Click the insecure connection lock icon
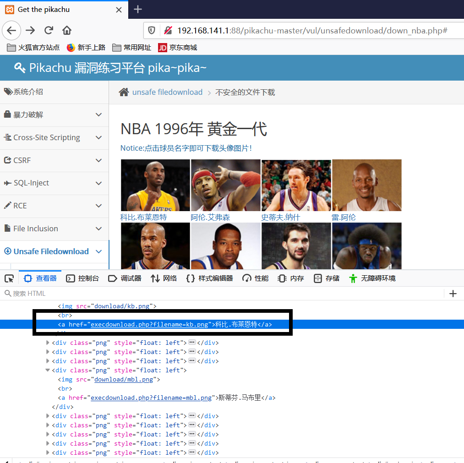The height and width of the screenshot is (463, 464). click(168, 31)
